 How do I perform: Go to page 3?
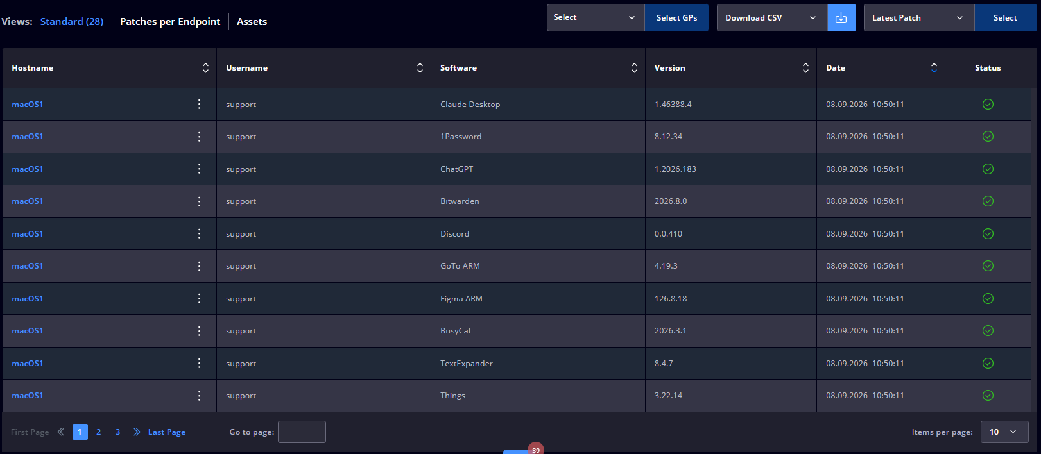coord(118,432)
